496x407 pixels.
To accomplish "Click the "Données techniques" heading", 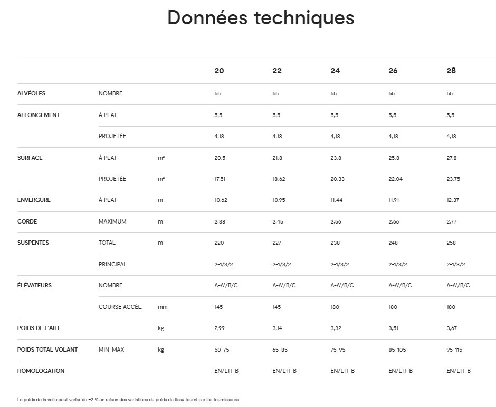I will 261,17.
